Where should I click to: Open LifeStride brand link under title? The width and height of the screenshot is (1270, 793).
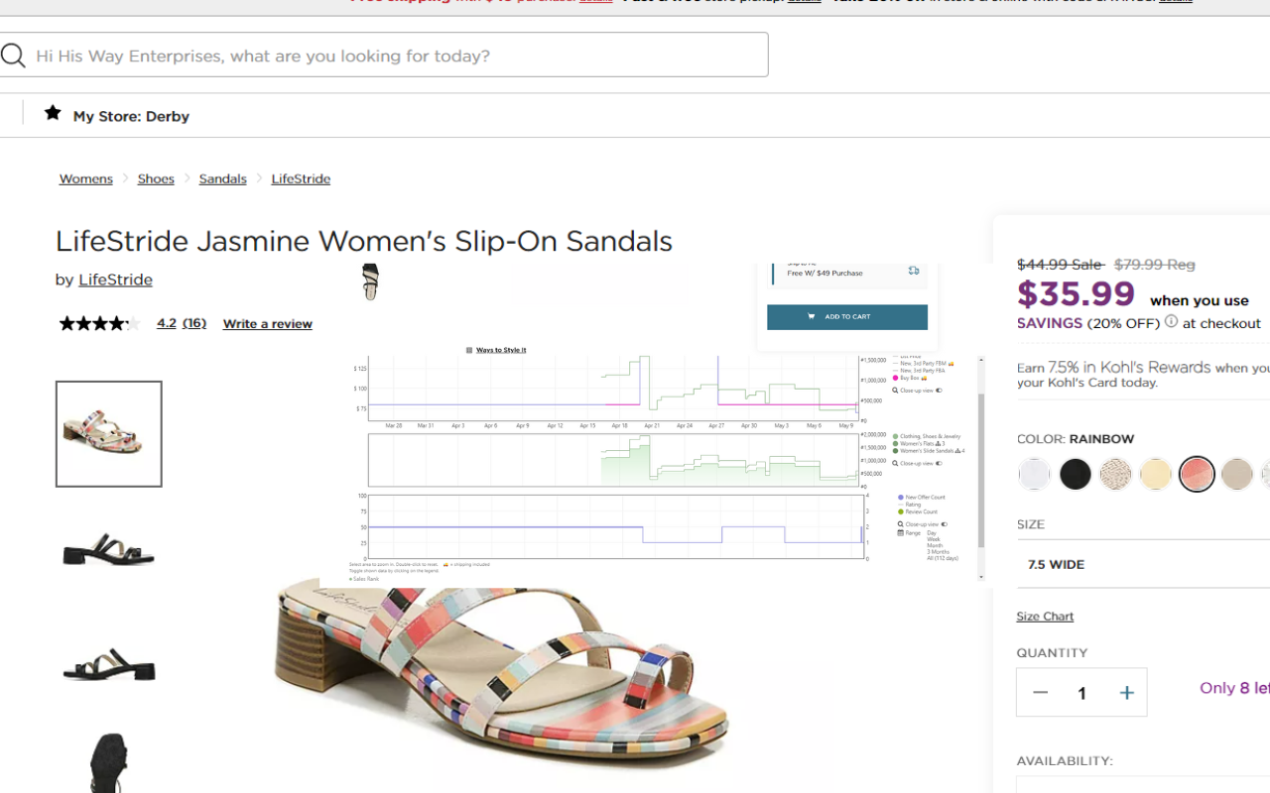pos(115,280)
